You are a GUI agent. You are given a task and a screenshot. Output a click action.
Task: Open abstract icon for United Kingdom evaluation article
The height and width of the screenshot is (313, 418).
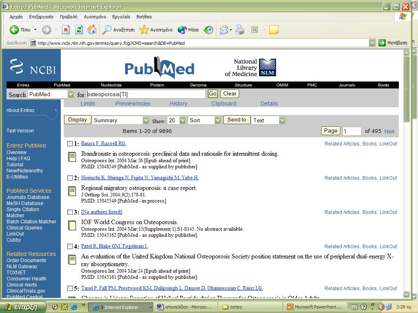(x=72, y=260)
